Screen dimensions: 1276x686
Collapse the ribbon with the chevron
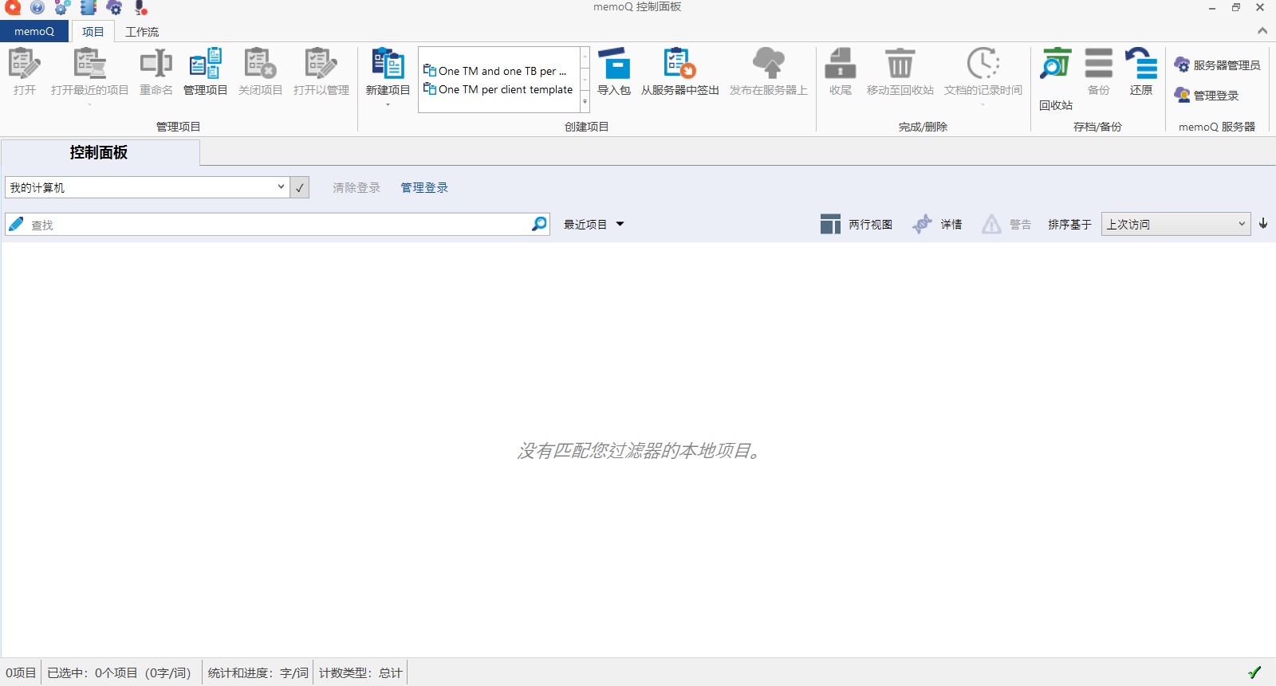(1262, 31)
